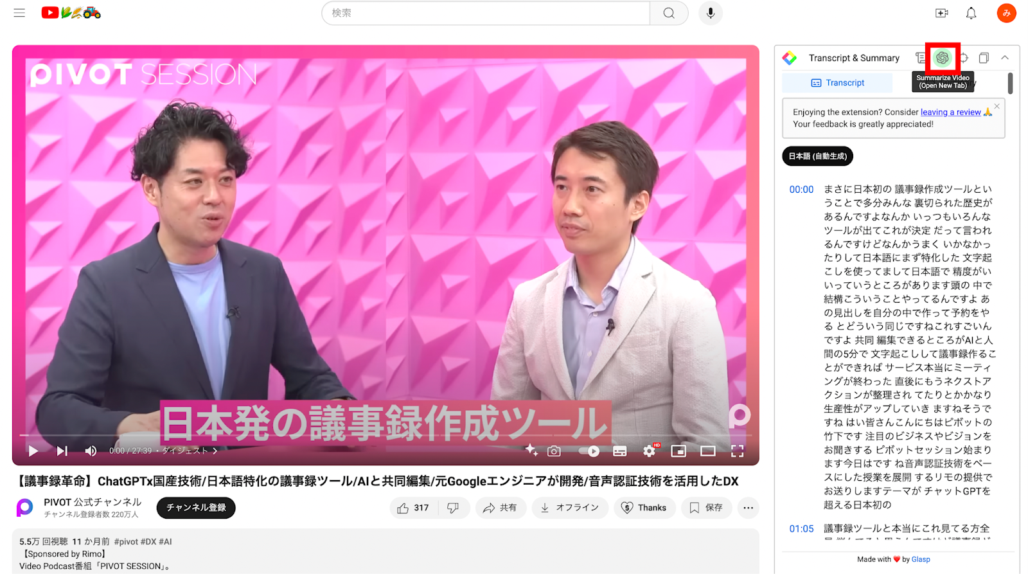This screenshot has width=1028, height=574.
Task: Copy the transcript using the copy icon
Action: click(983, 58)
